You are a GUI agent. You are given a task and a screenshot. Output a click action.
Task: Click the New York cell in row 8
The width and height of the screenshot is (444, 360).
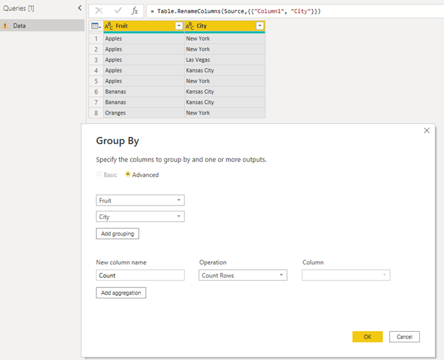pyautogui.click(x=225, y=113)
